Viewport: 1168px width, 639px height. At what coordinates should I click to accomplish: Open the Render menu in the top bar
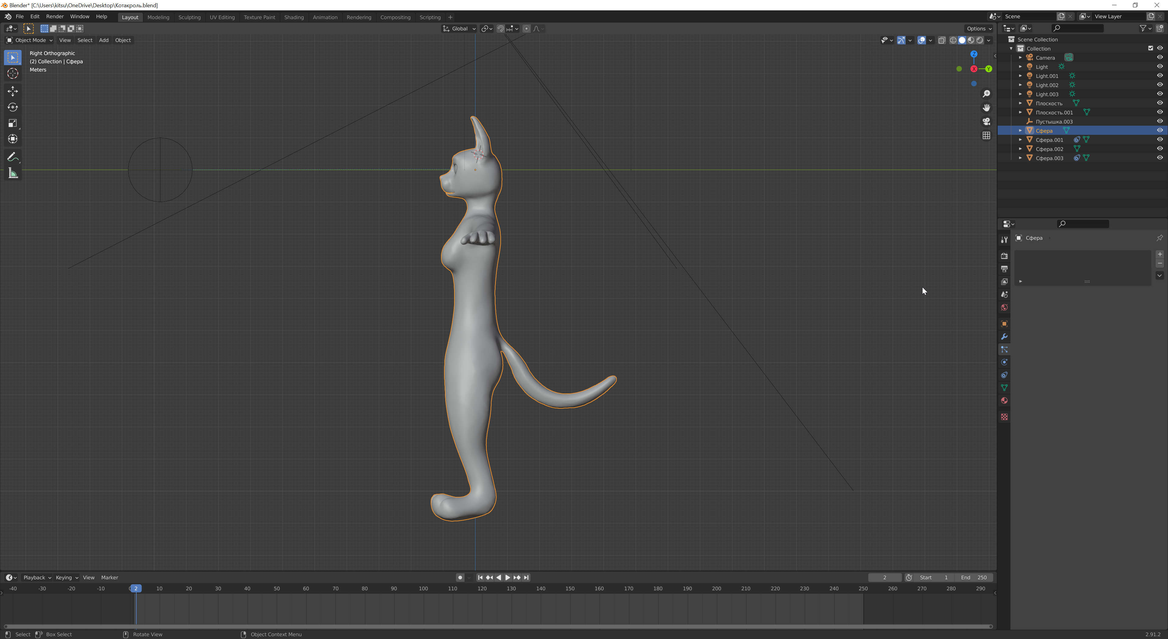(55, 16)
